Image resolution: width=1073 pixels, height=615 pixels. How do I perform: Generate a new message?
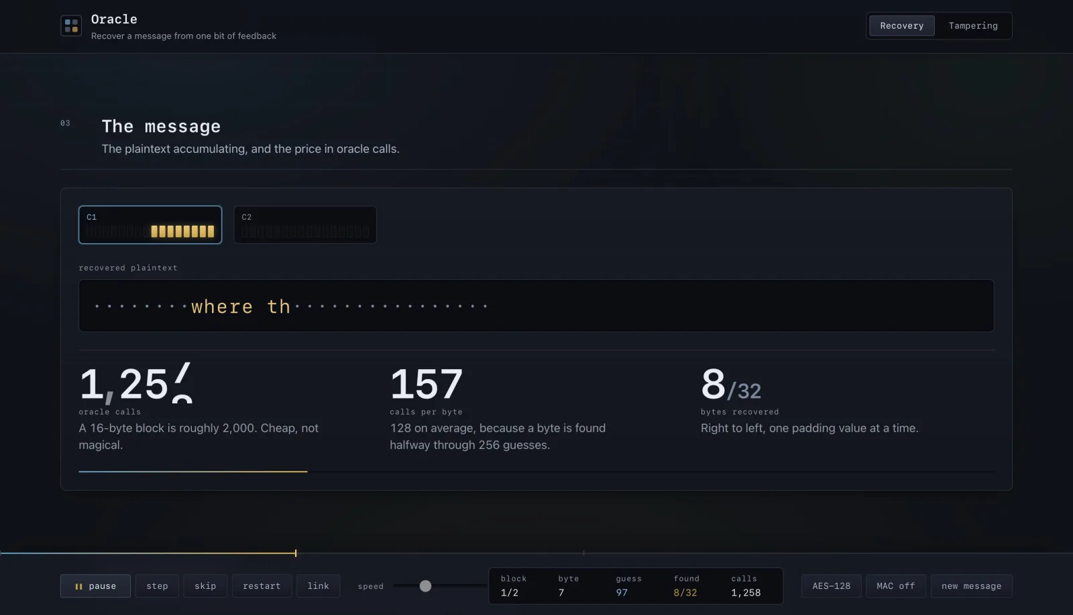[x=971, y=586]
